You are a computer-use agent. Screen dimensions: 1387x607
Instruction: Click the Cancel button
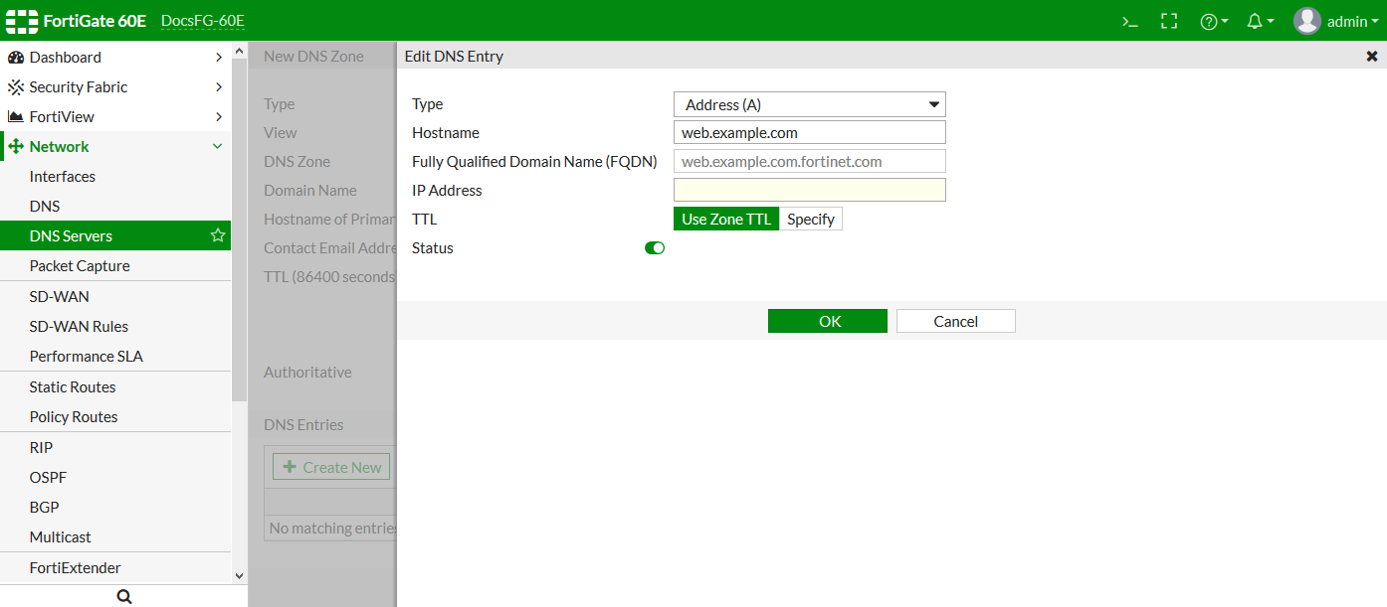956,321
